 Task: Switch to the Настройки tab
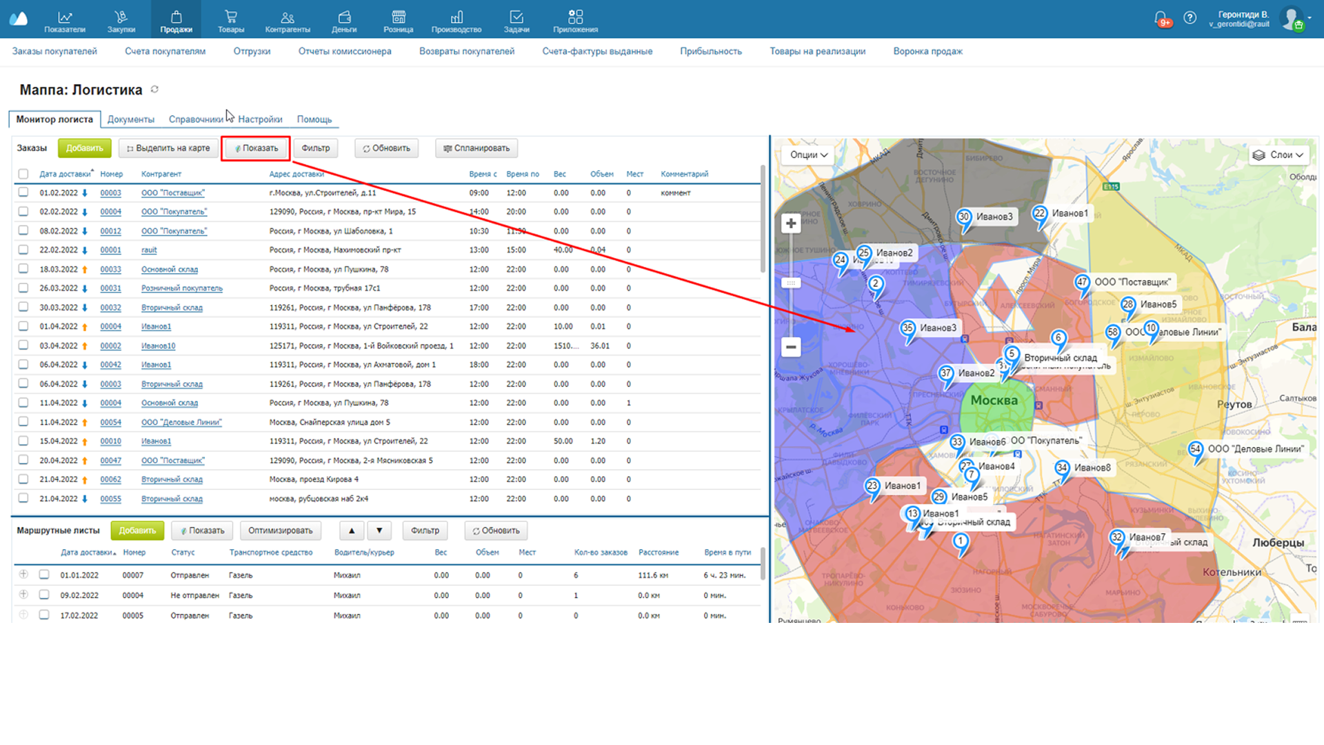260,119
